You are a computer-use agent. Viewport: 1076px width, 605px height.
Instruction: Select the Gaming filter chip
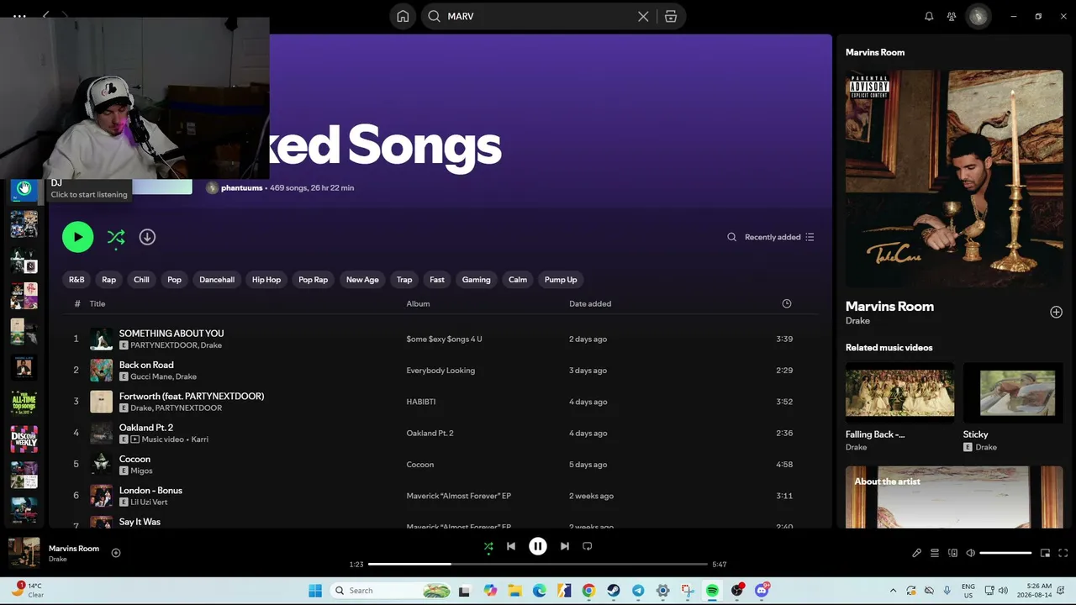click(476, 280)
